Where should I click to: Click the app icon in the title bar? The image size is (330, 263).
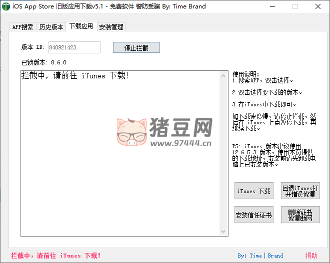(x=6, y=7)
